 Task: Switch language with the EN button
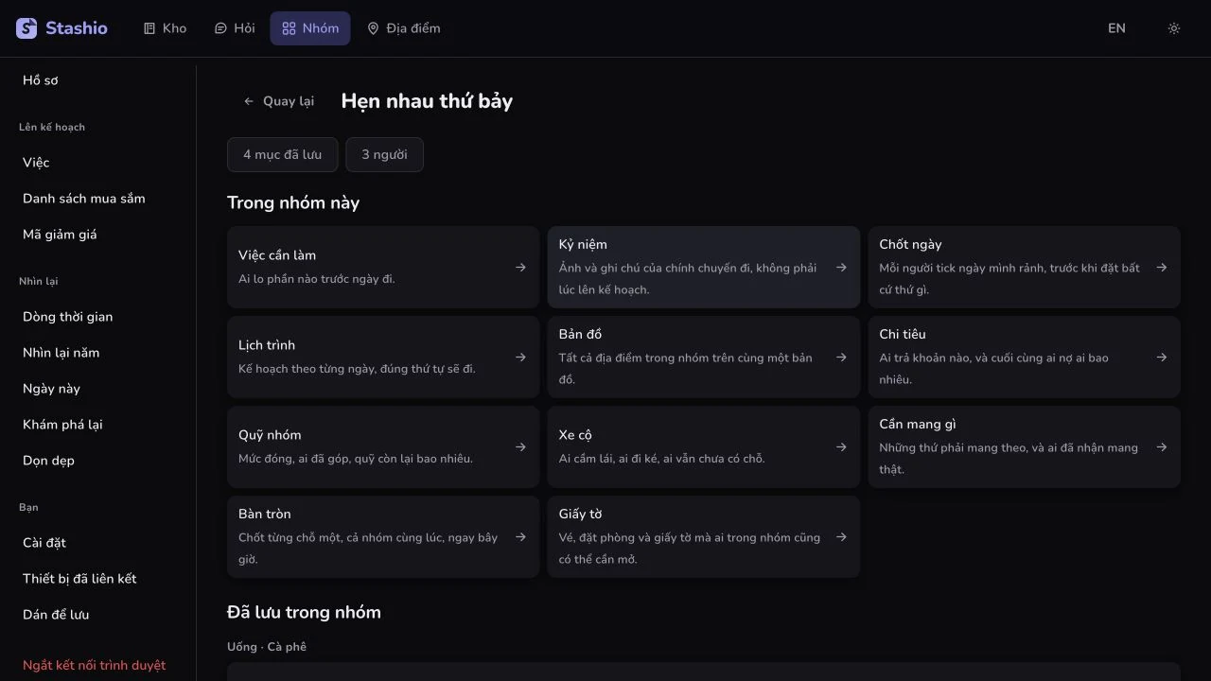point(1116,28)
